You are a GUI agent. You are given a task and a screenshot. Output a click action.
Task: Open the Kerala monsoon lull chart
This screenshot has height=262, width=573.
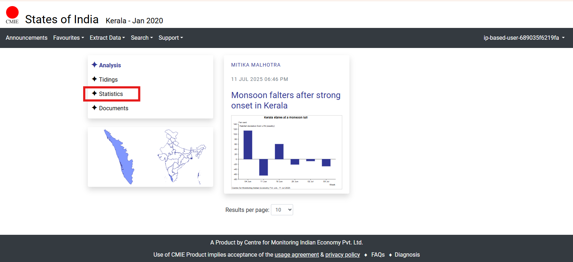click(286, 152)
